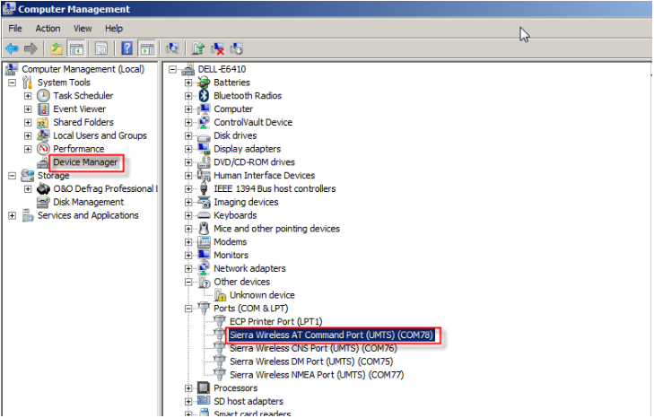Expand Services and Applications node

click(x=13, y=215)
